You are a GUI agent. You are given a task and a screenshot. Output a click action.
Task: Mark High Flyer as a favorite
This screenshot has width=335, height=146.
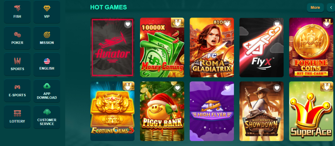[227, 88]
